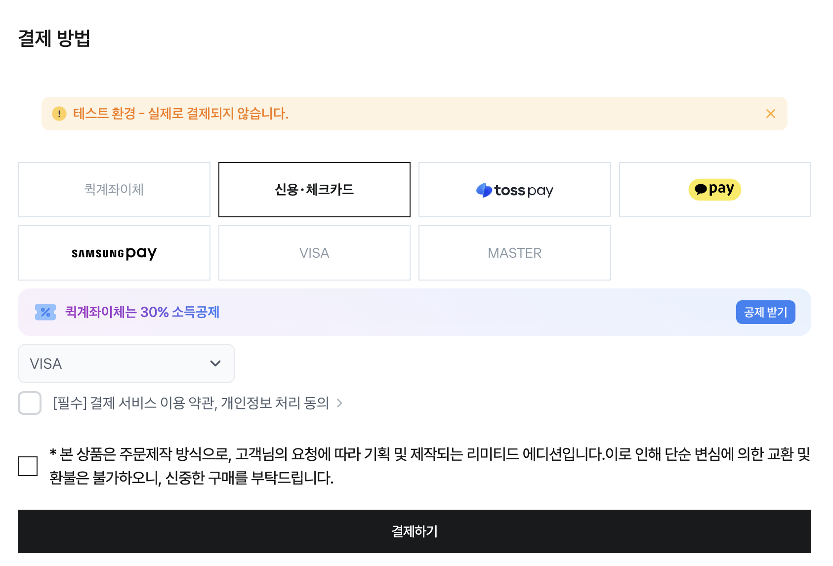833x566 pixels.
Task: Open 결제 서비스 이용 약관 agreement text
Action: (191, 403)
